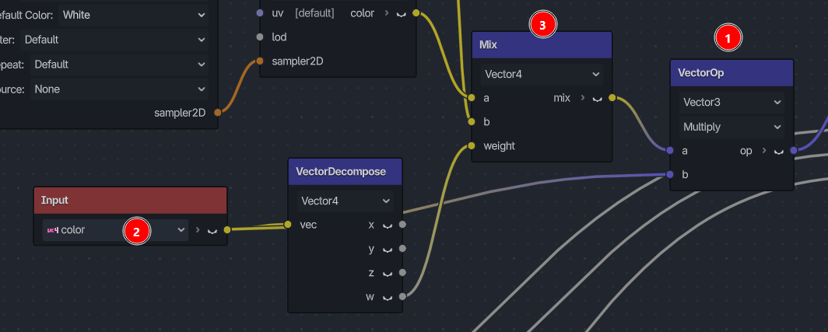Expand chevron next to mix output

tap(582, 98)
